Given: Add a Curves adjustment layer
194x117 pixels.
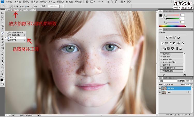Looking at the screenshot, I should (174, 38).
